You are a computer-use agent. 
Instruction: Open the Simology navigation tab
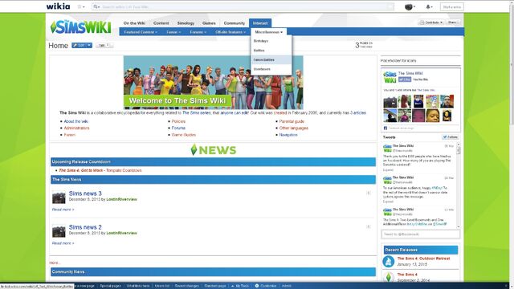(x=186, y=23)
